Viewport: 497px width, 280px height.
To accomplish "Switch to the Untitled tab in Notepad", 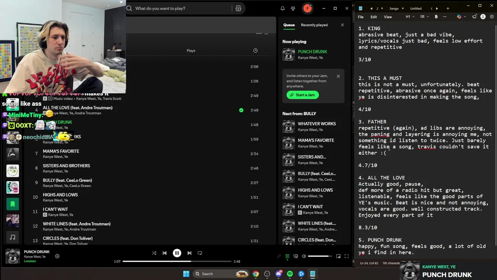I will click(416, 9).
